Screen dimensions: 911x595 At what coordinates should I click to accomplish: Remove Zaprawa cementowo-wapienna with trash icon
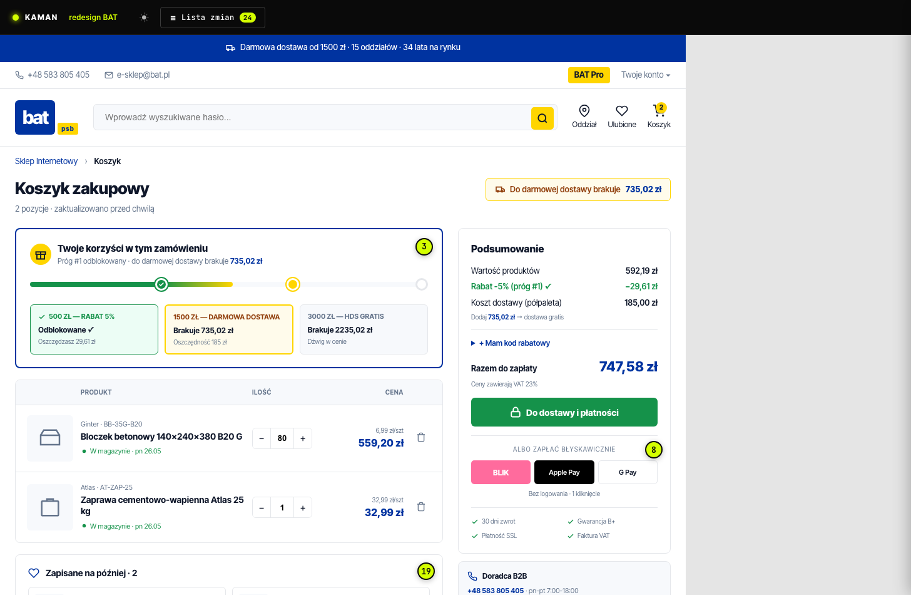[421, 507]
